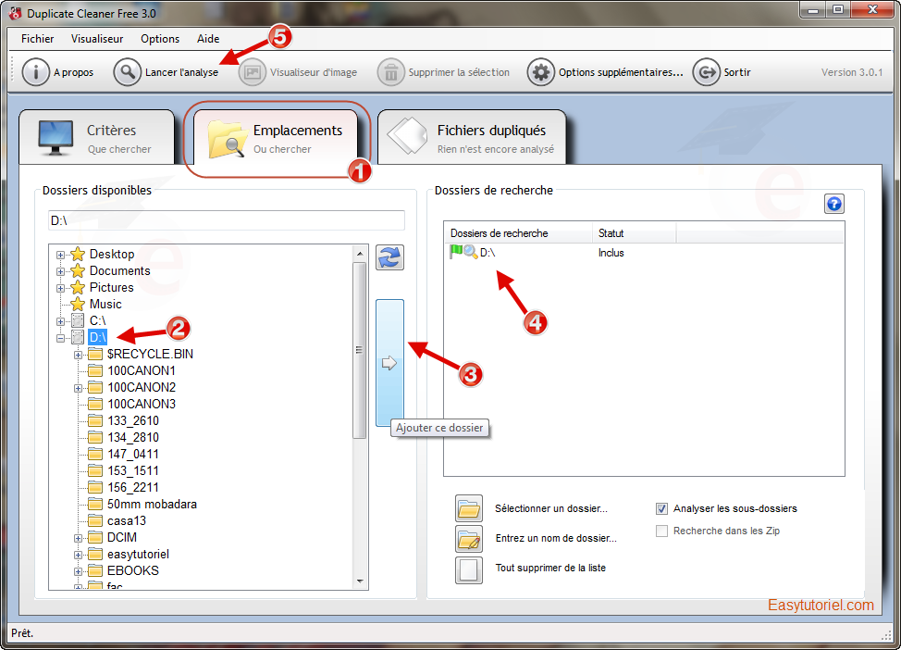Click the folder tree scroll down arrow

tap(360, 581)
